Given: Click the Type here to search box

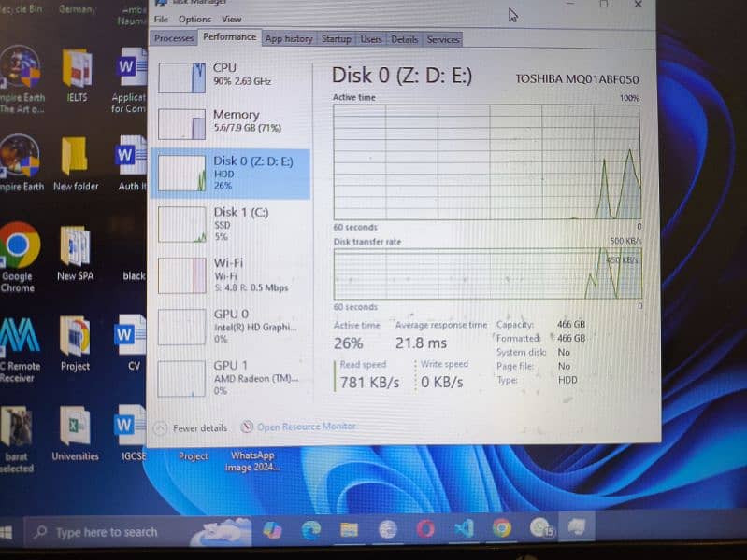Looking at the screenshot, I should pyautogui.click(x=106, y=532).
